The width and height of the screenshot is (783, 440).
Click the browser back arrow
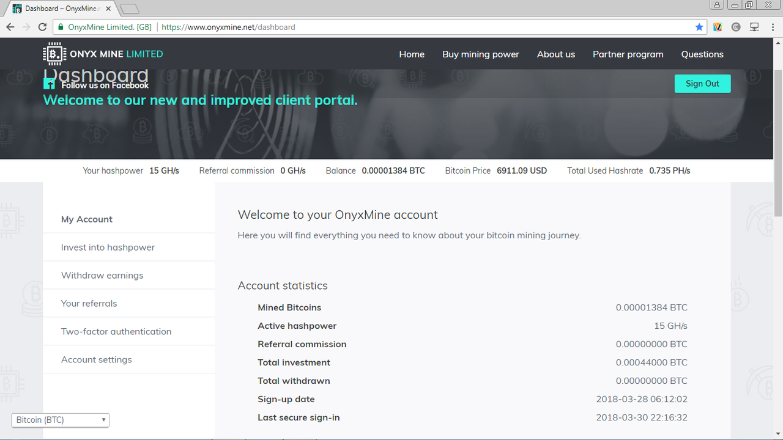pyautogui.click(x=10, y=27)
